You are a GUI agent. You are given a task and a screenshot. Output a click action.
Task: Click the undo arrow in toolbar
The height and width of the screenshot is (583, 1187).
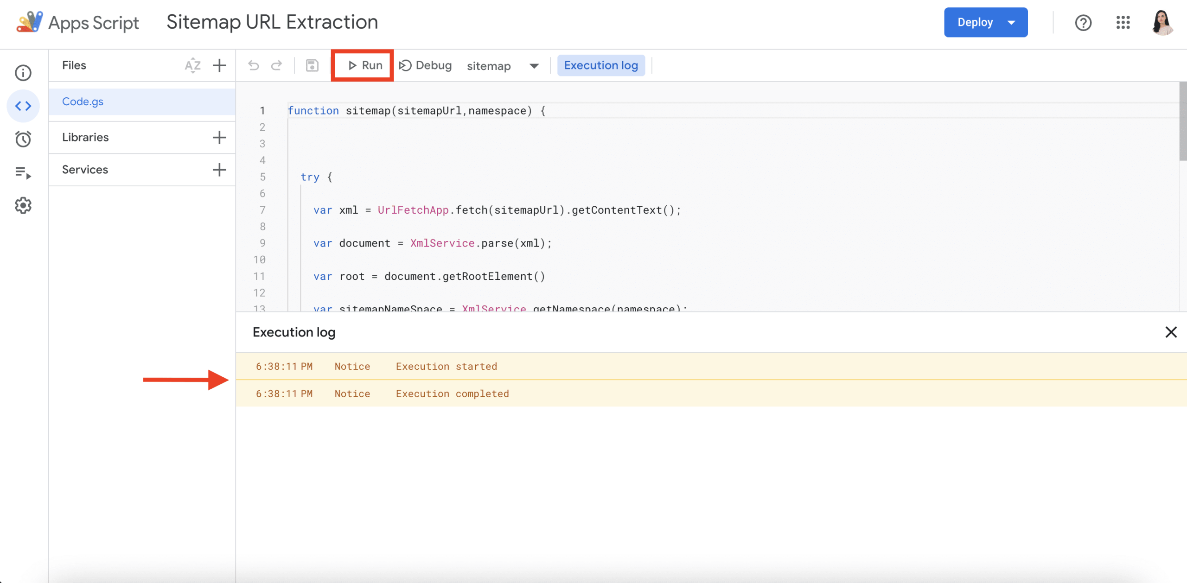[254, 65]
